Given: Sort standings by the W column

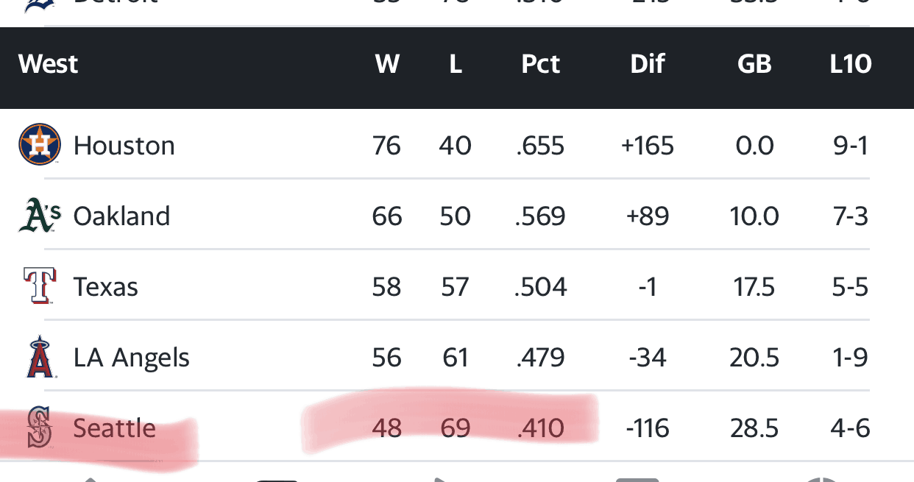Looking at the screenshot, I should (x=387, y=64).
